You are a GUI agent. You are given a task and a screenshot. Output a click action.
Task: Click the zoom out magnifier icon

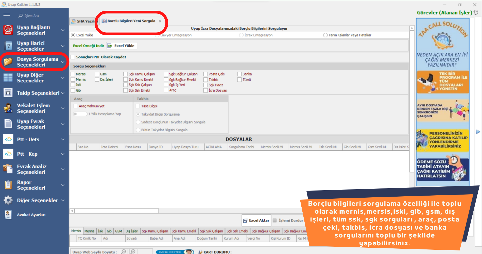pyautogui.click(x=124, y=251)
